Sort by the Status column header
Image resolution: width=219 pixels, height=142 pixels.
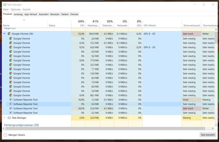59,23
